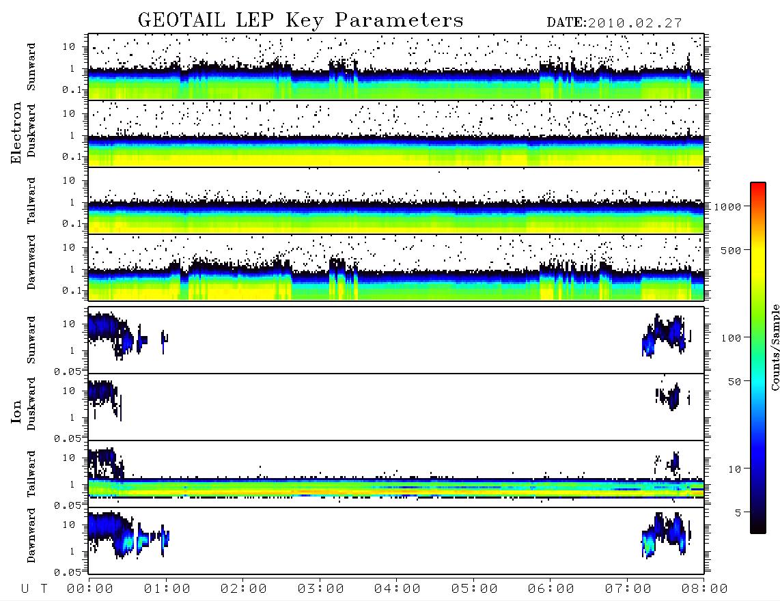Click the Electron Duskward spectrogram panel
Screen dimensions: 780x601
396,133
